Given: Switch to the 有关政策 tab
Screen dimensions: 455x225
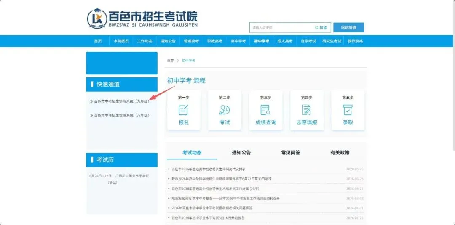Looking at the screenshot, I should pos(340,153).
